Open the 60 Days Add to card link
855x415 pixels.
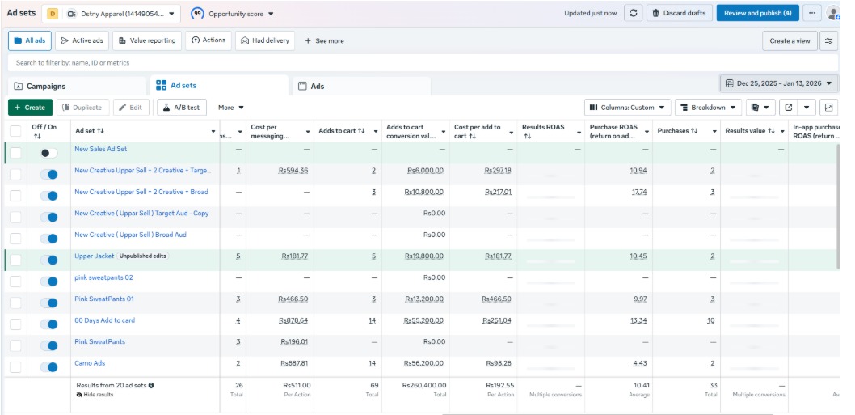coord(105,320)
